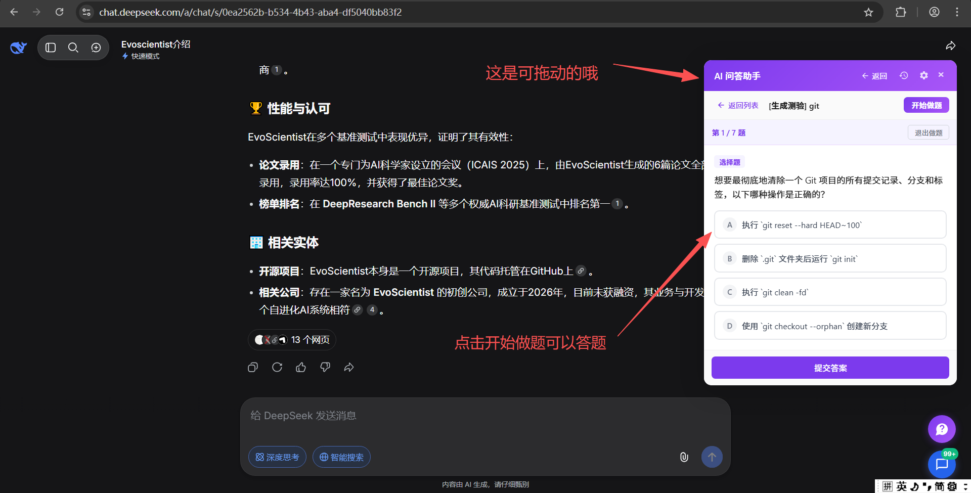Open AI assistant settings gear
The height and width of the screenshot is (493, 971).
point(924,75)
